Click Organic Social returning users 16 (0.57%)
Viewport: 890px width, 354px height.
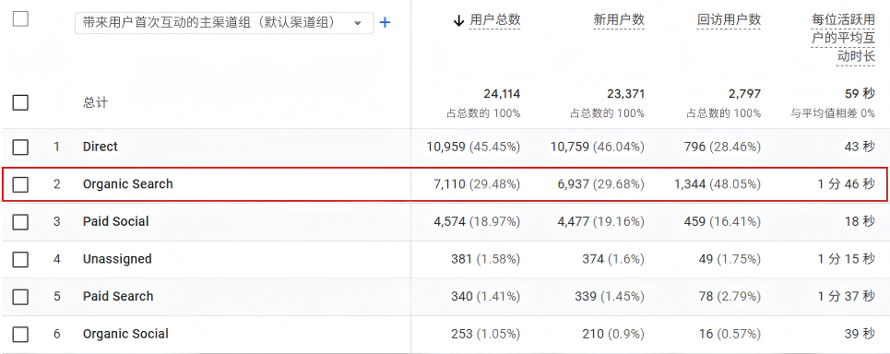[729, 334]
